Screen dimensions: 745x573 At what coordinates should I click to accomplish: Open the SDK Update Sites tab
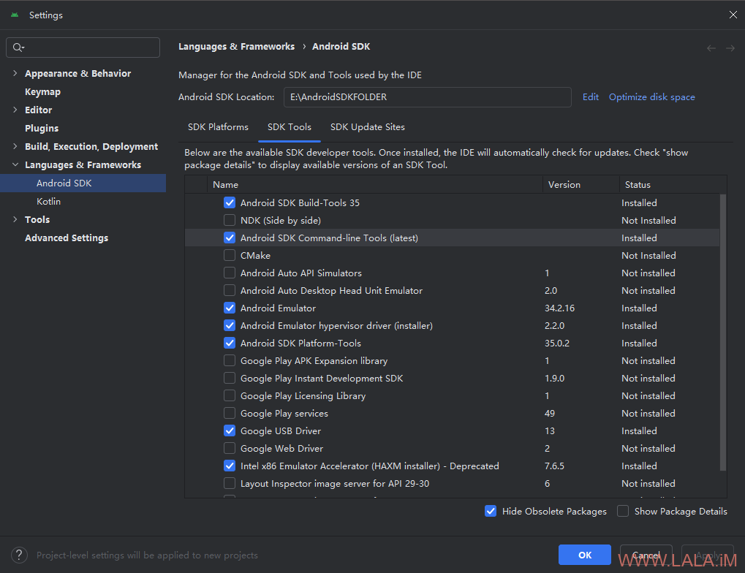(x=367, y=126)
